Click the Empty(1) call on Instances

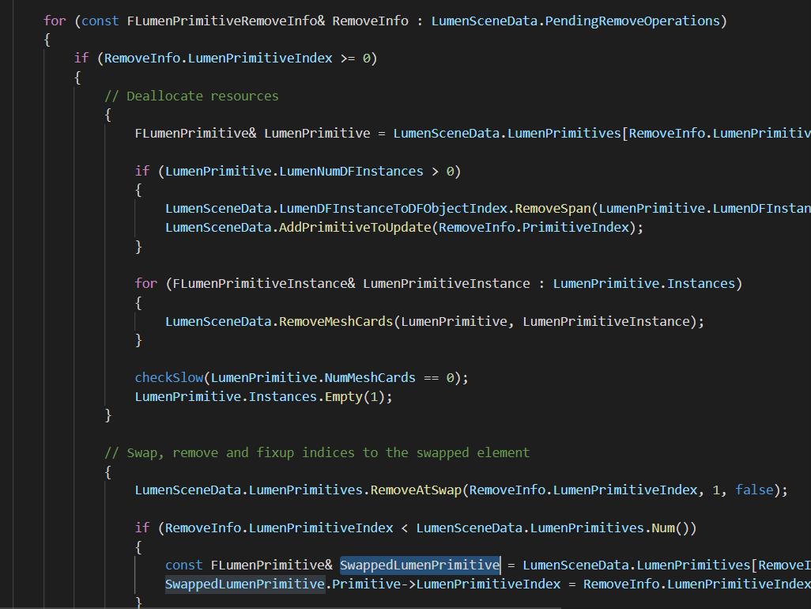355,397
